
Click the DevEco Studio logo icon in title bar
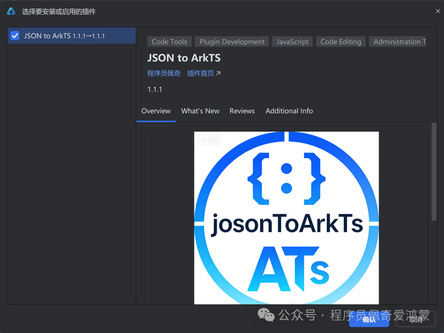(11, 12)
